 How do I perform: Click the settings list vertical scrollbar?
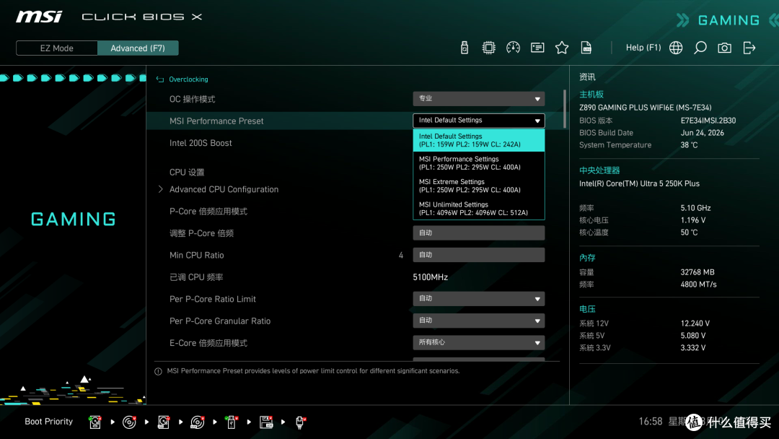pos(565,109)
